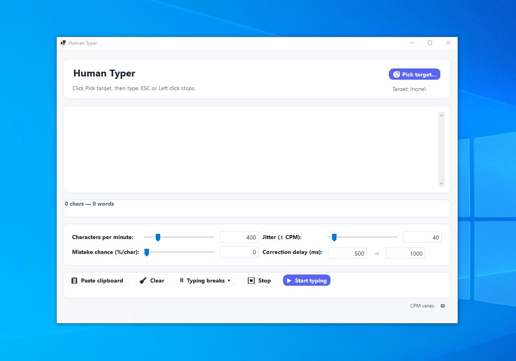Click the brush icon on the Clear button
516x361 pixels.
pos(144,280)
